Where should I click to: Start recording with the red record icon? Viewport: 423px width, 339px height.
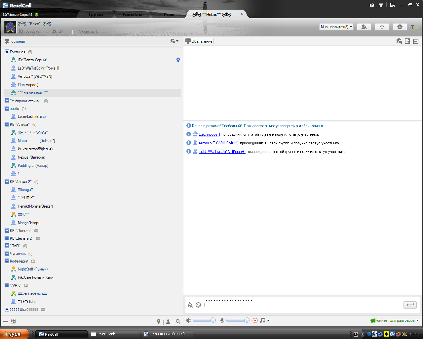255,320
